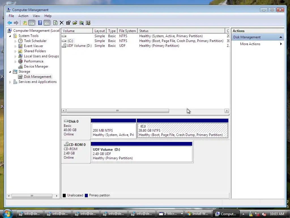Expand the Shared Folders node
This screenshot has height=218, width=290.
tap(15, 51)
